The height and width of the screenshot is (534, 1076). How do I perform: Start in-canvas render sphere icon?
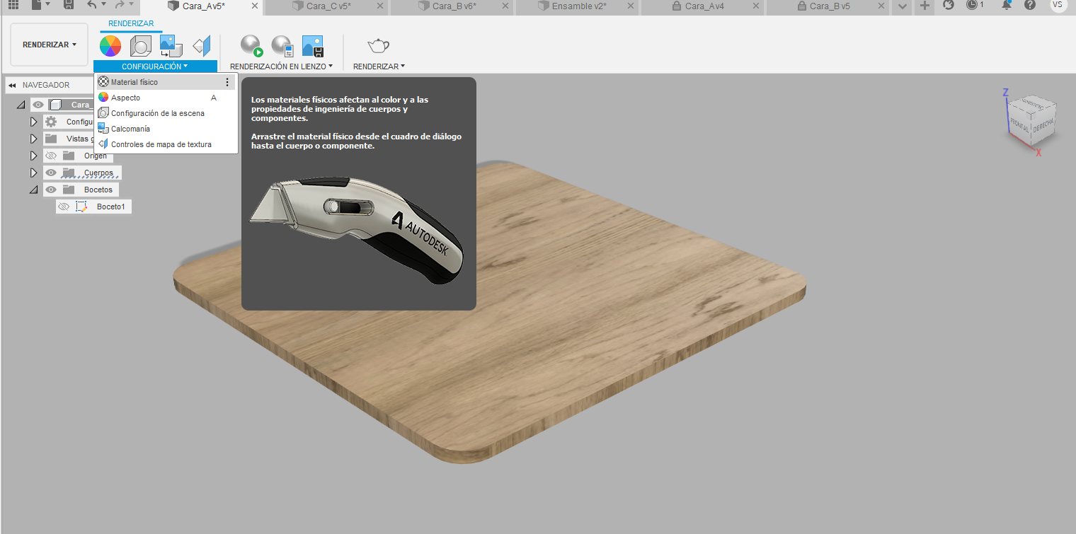[251, 46]
